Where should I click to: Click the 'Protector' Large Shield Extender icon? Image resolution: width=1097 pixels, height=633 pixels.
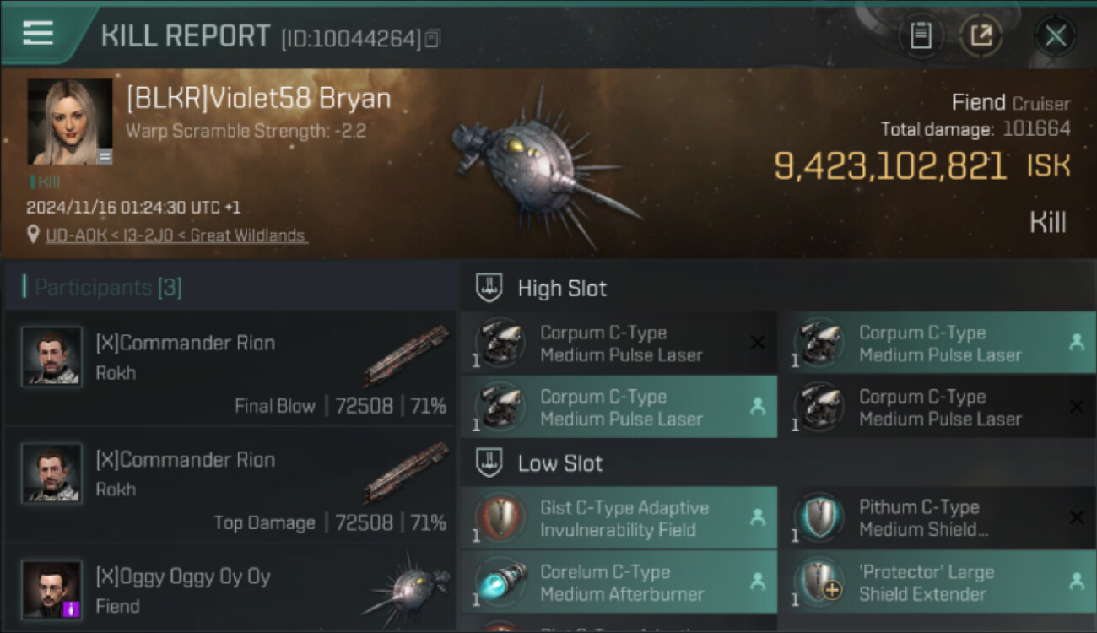[x=819, y=582]
